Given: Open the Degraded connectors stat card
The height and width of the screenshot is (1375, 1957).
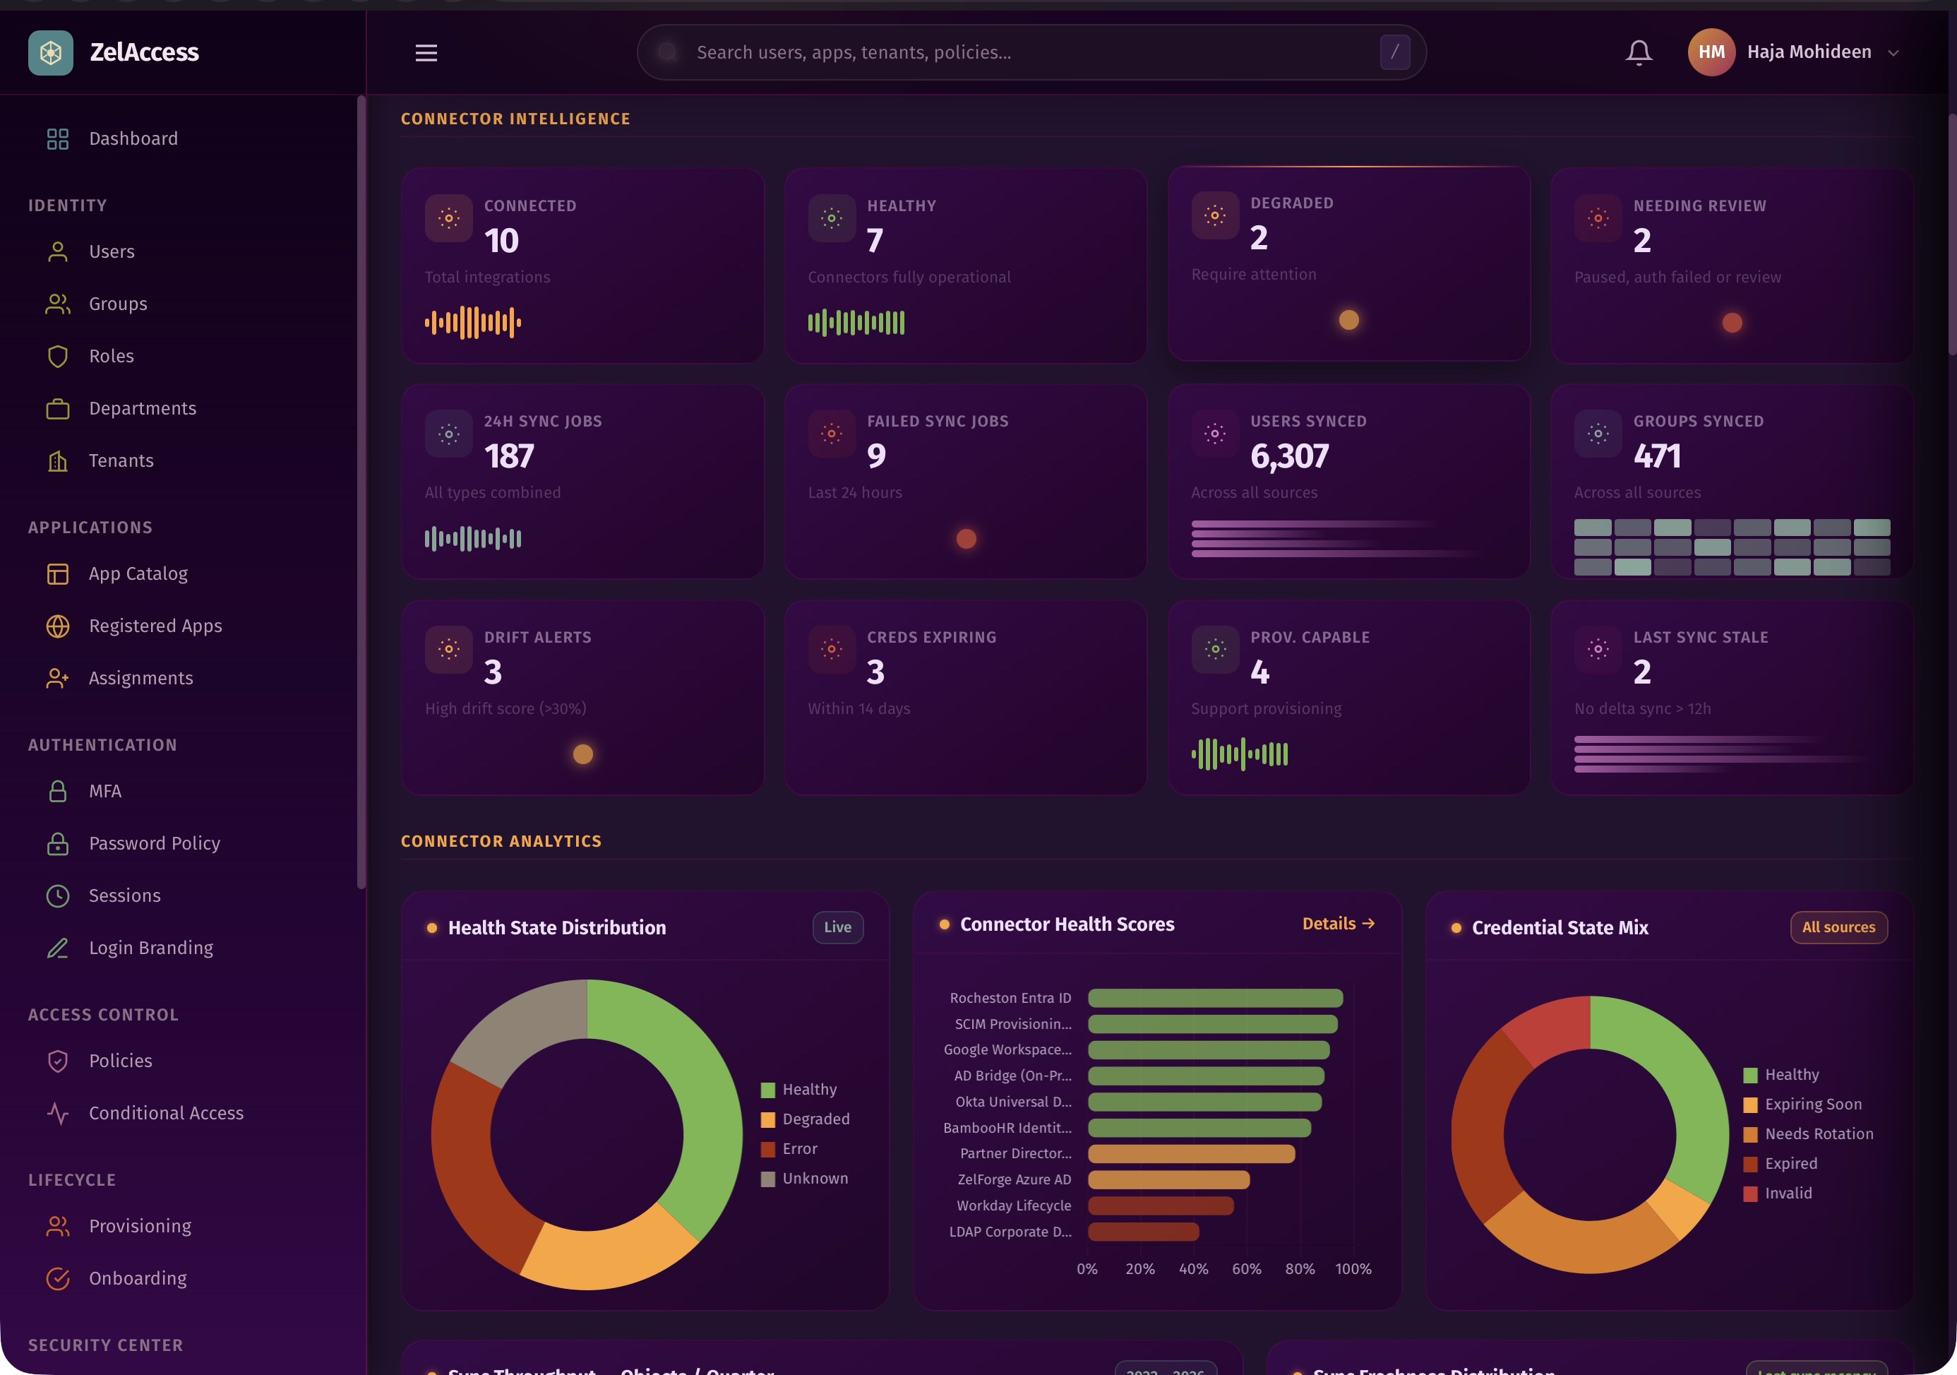Looking at the screenshot, I should tap(1348, 263).
